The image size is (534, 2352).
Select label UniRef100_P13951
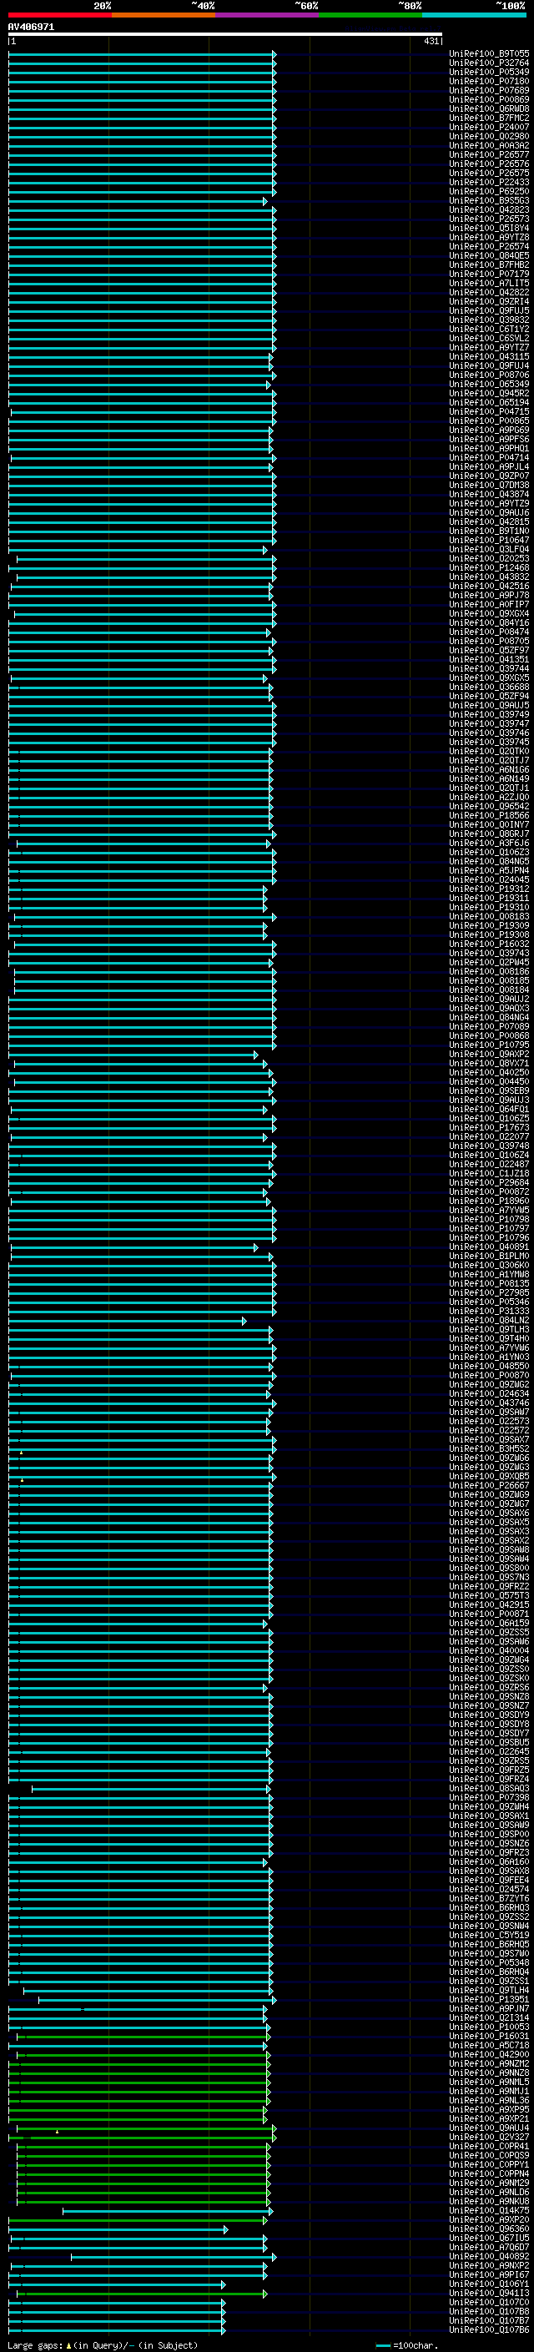click(x=489, y=2000)
